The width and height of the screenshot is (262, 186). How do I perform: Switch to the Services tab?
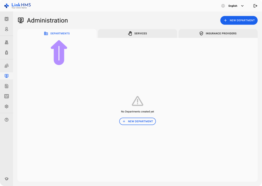pos(137,33)
